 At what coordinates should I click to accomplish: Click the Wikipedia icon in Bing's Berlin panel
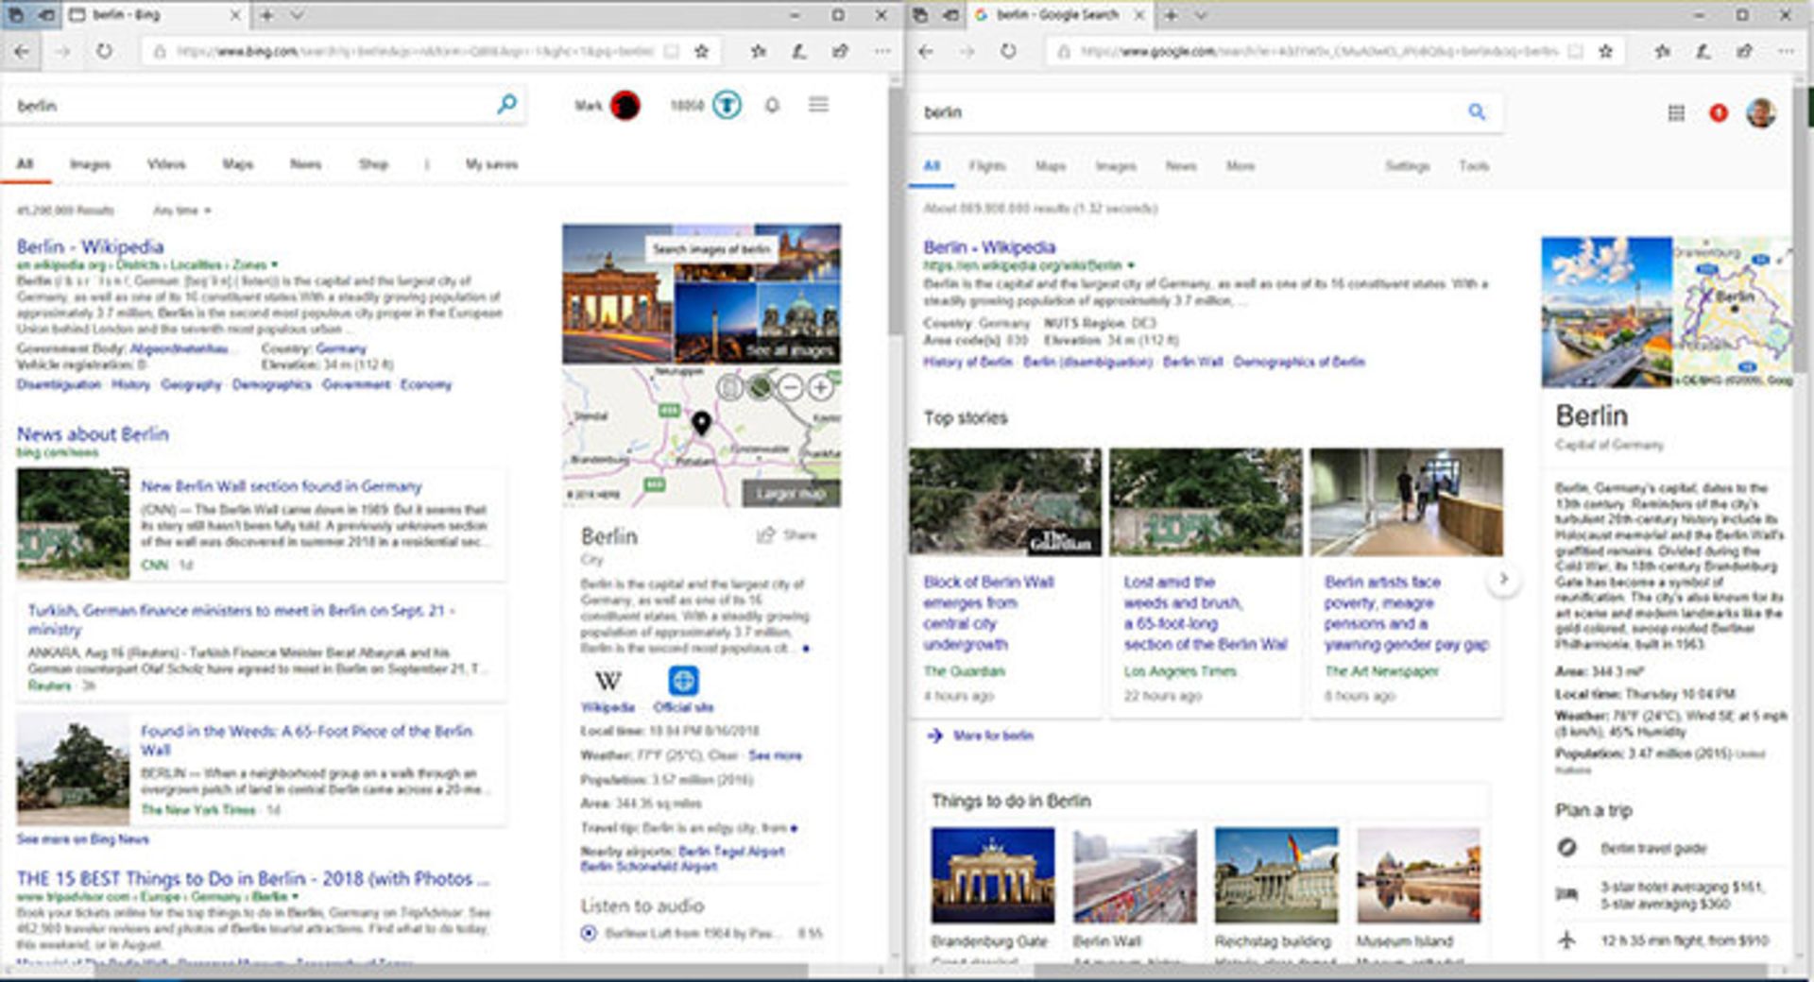tap(608, 681)
